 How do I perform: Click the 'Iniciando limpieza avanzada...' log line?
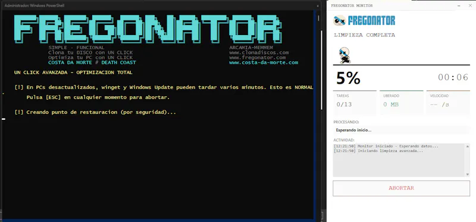(378, 151)
